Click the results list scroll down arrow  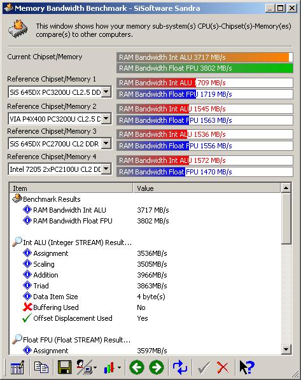point(286,349)
